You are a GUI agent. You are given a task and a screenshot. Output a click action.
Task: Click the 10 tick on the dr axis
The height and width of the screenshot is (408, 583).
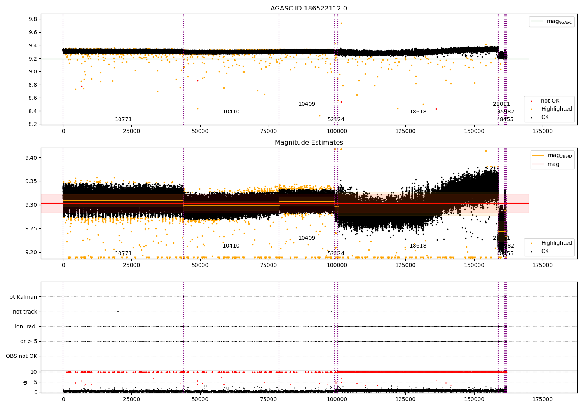point(34,372)
